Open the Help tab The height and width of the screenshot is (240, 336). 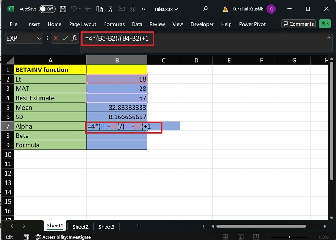tap(226, 24)
